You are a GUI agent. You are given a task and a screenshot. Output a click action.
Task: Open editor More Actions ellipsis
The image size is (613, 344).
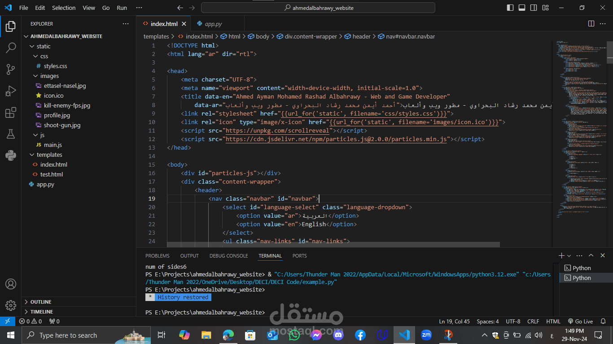tap(603, 24)
